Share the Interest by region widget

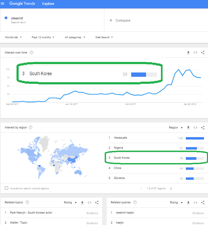(203, 128)
